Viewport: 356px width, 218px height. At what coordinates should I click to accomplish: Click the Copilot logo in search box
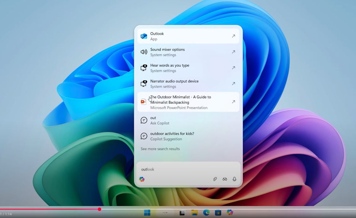click(x=142, y=179)
